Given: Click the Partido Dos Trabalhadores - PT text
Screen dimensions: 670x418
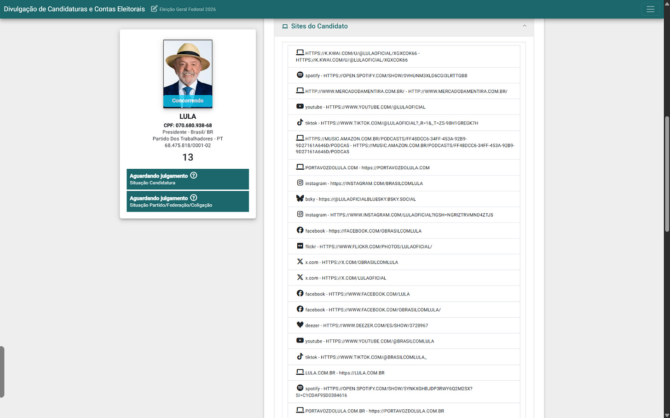Looking at the screenshot, I should click(x=188, y=139).
